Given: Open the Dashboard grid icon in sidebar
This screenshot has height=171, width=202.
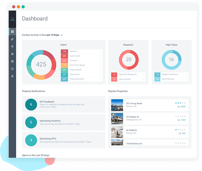Looking at the screenshot, I should [x=12, y=32].
